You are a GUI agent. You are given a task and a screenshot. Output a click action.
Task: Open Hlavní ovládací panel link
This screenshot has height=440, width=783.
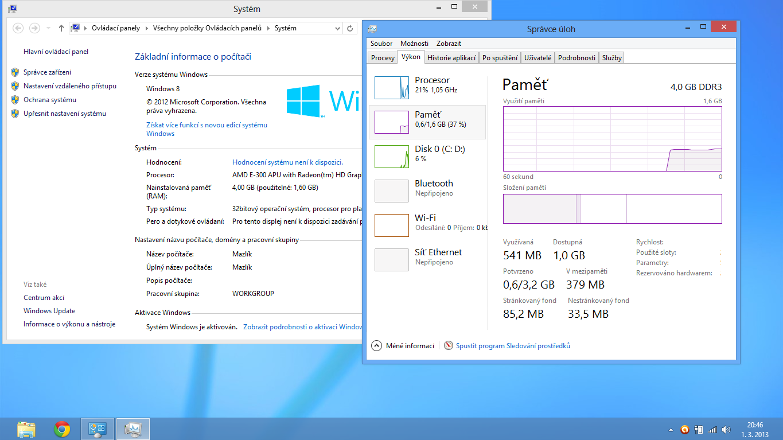click(56, 52)
